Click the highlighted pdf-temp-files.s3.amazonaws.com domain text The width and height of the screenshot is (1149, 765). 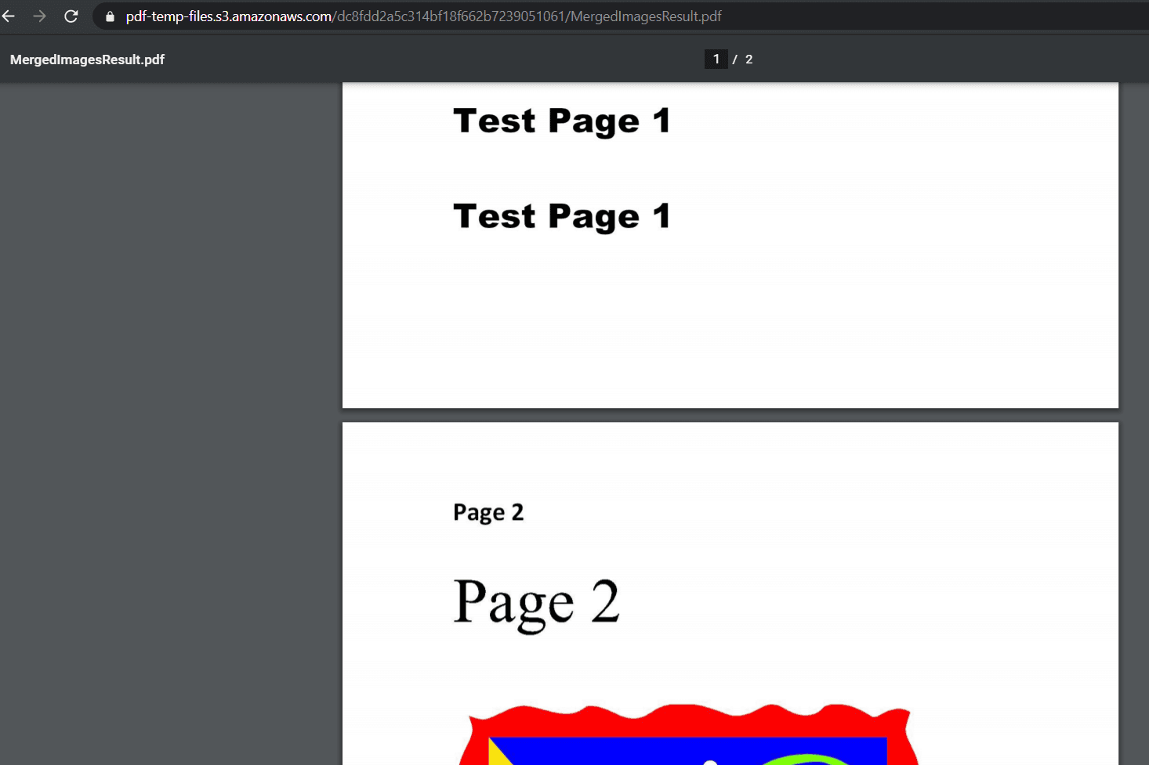226,16
